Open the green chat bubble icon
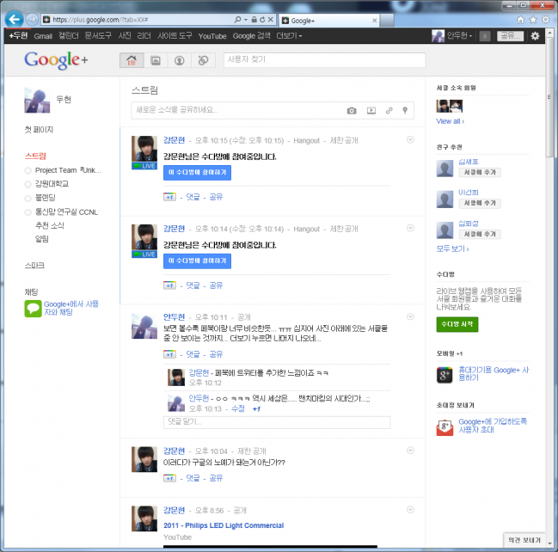 (33, 309)
